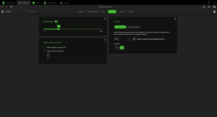
Task: Set direction to clockwise
Action: (117, 48)
